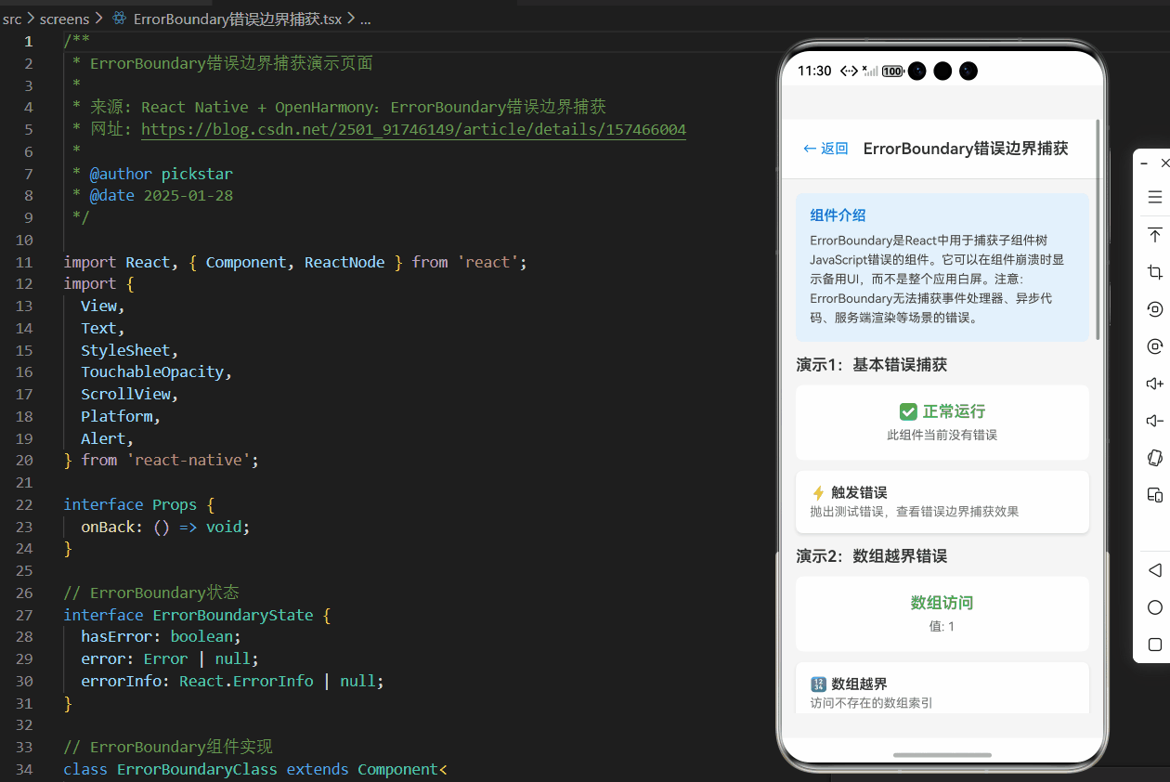Click the emulator always-on-top pin icon
Image resolution: width=1170 pixels, height=782 pixels.
[x=1155, y=234]
